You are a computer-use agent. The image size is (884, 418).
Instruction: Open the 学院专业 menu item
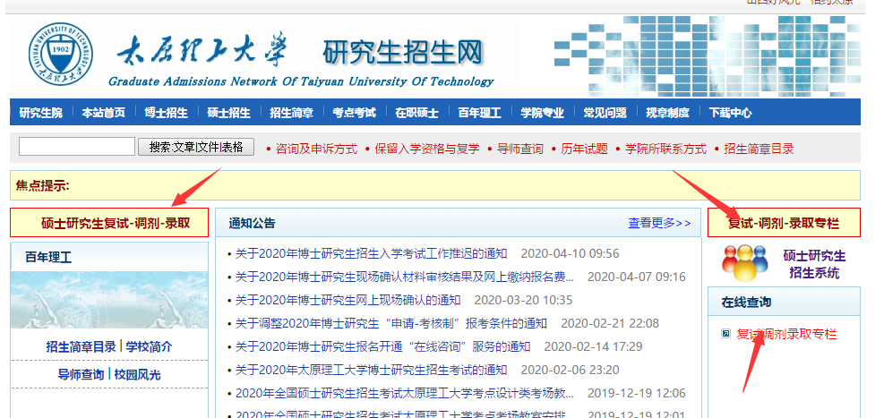point(542,113)
